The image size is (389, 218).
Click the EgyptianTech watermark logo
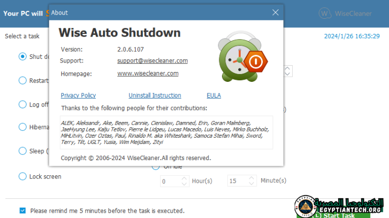point(305,206)
